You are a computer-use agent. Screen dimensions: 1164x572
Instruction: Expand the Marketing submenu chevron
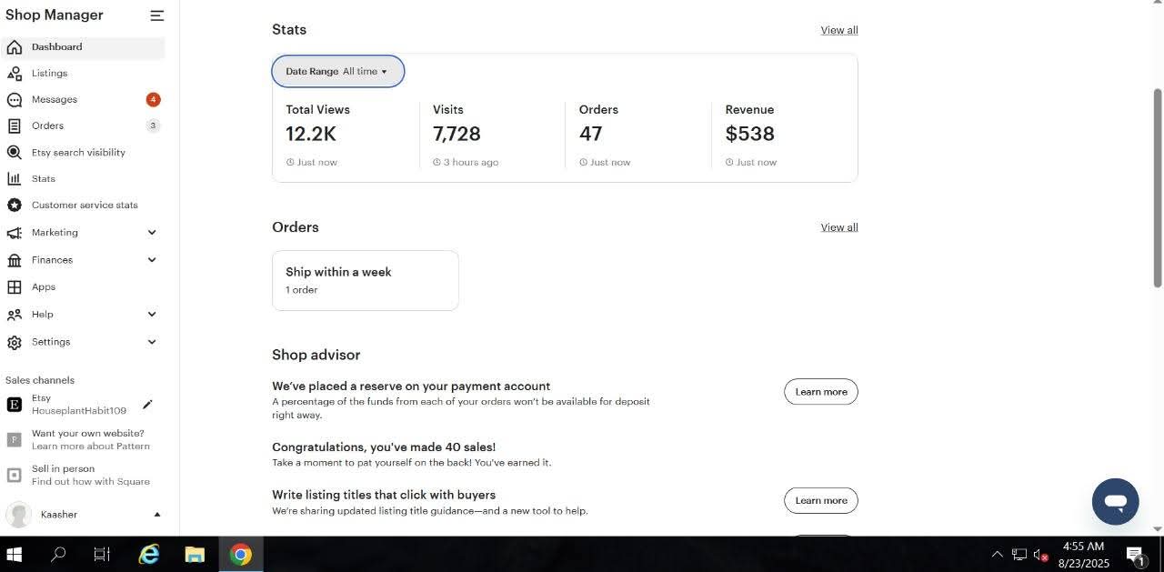click(152, 233)
